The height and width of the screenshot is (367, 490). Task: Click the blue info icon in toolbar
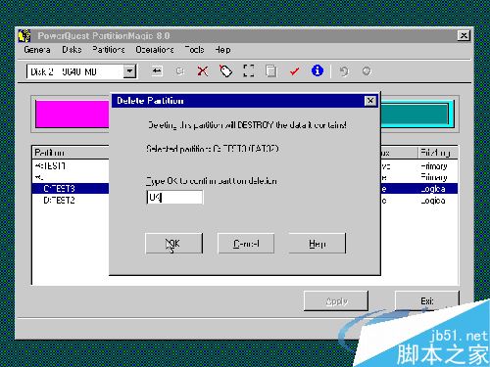click(318, 70)
